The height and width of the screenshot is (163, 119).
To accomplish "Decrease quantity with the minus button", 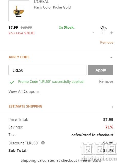I will pyautogui.click(x=93, y=33).
